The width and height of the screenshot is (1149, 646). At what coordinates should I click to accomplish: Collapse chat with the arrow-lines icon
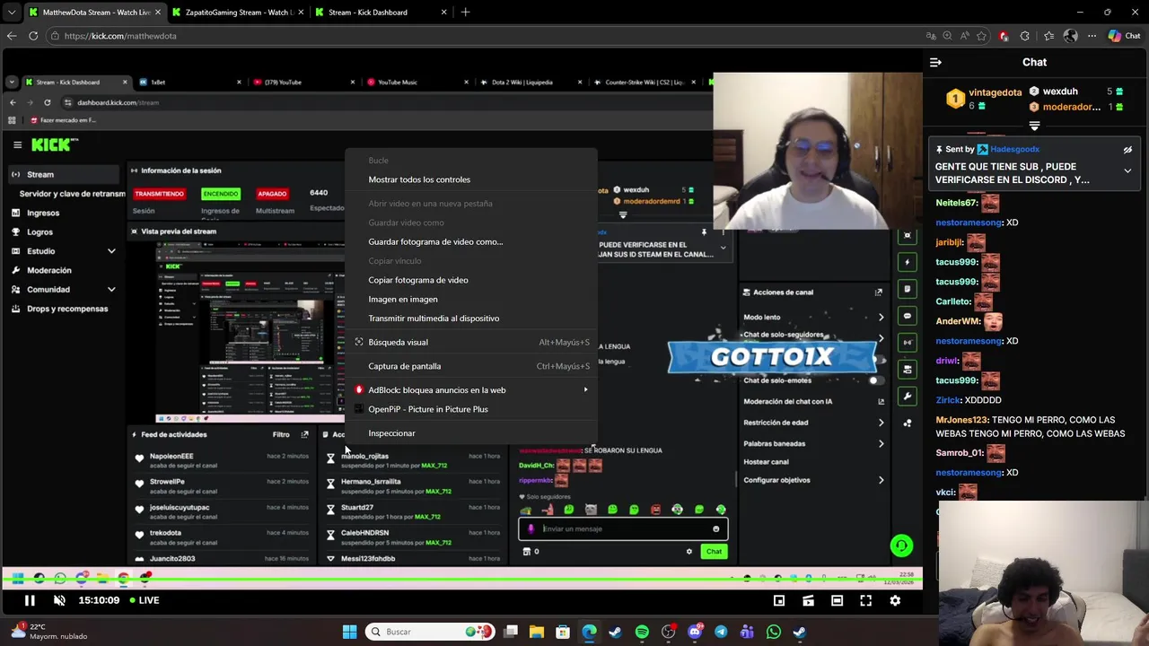click(935, 62)
